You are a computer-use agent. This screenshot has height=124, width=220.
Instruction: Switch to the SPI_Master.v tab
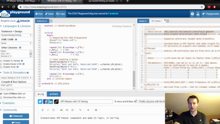(156, 21)
